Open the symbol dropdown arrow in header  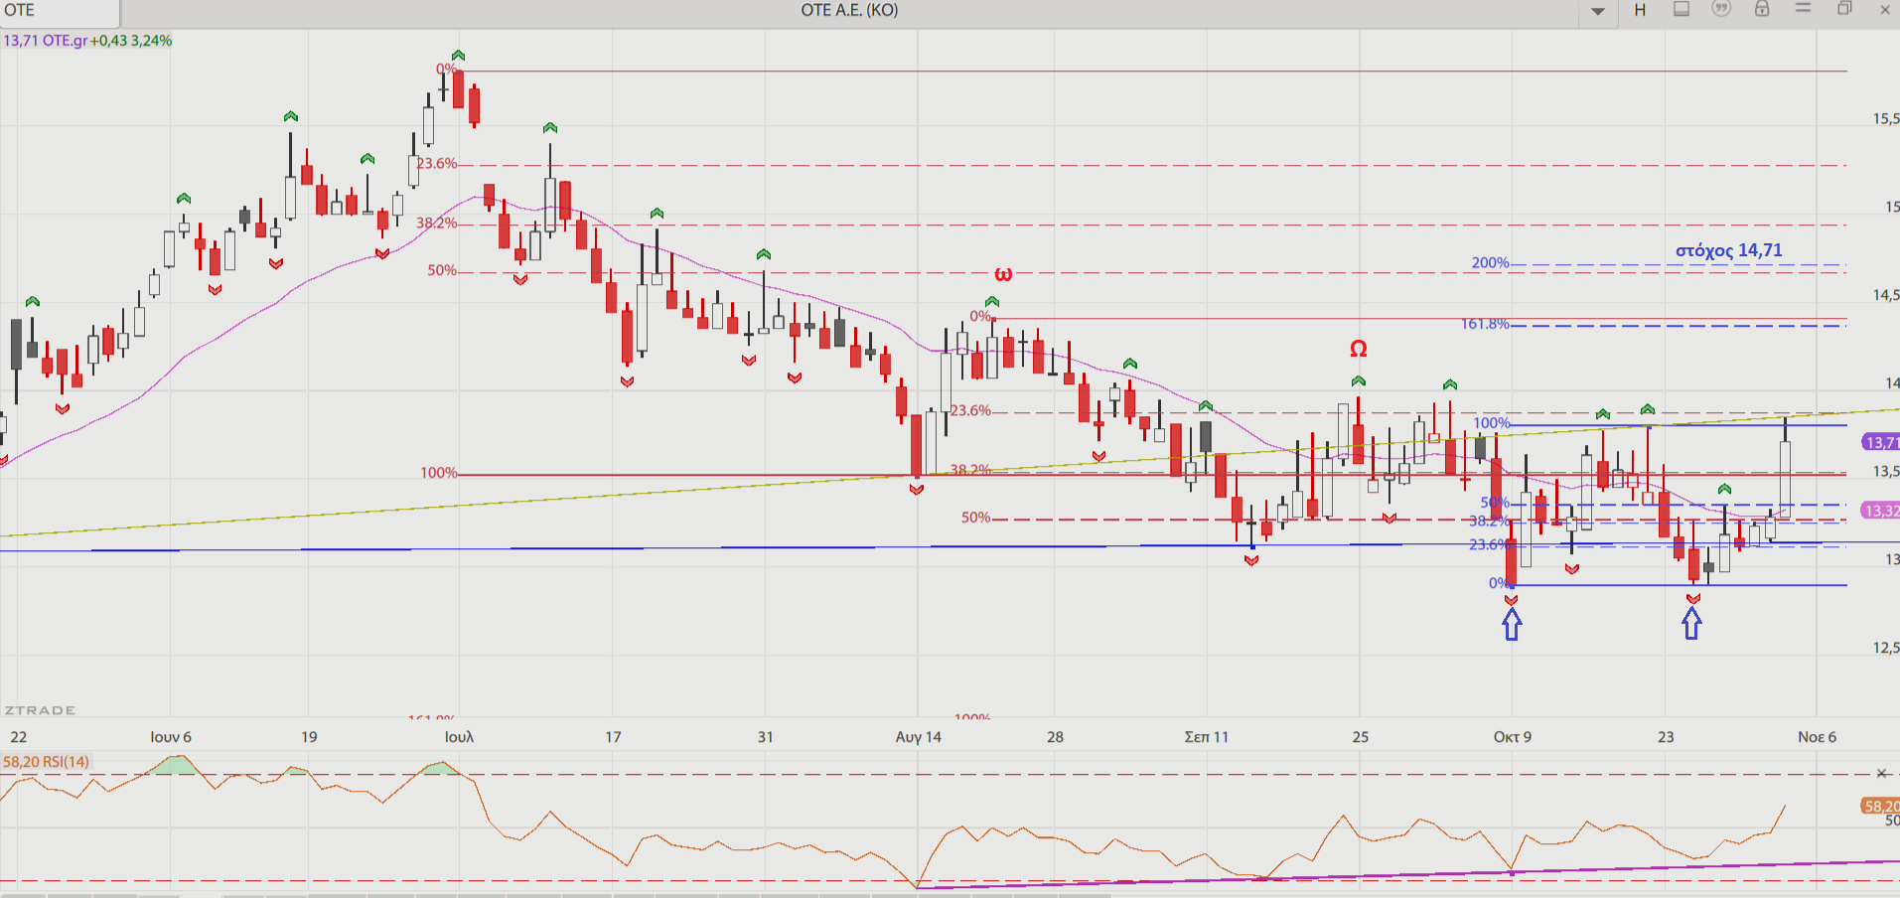(x=1598, y=12)
